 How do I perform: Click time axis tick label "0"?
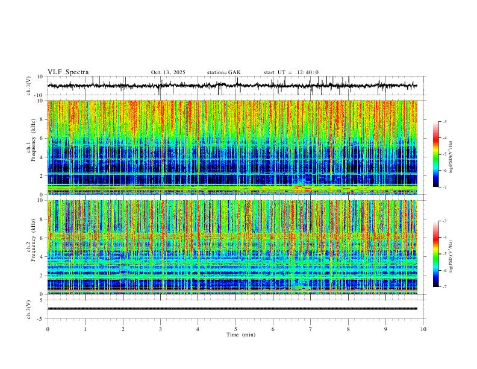48,329
